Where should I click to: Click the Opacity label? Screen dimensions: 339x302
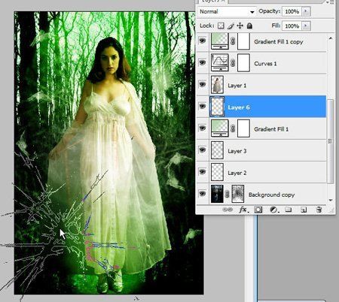coord(270,11)
